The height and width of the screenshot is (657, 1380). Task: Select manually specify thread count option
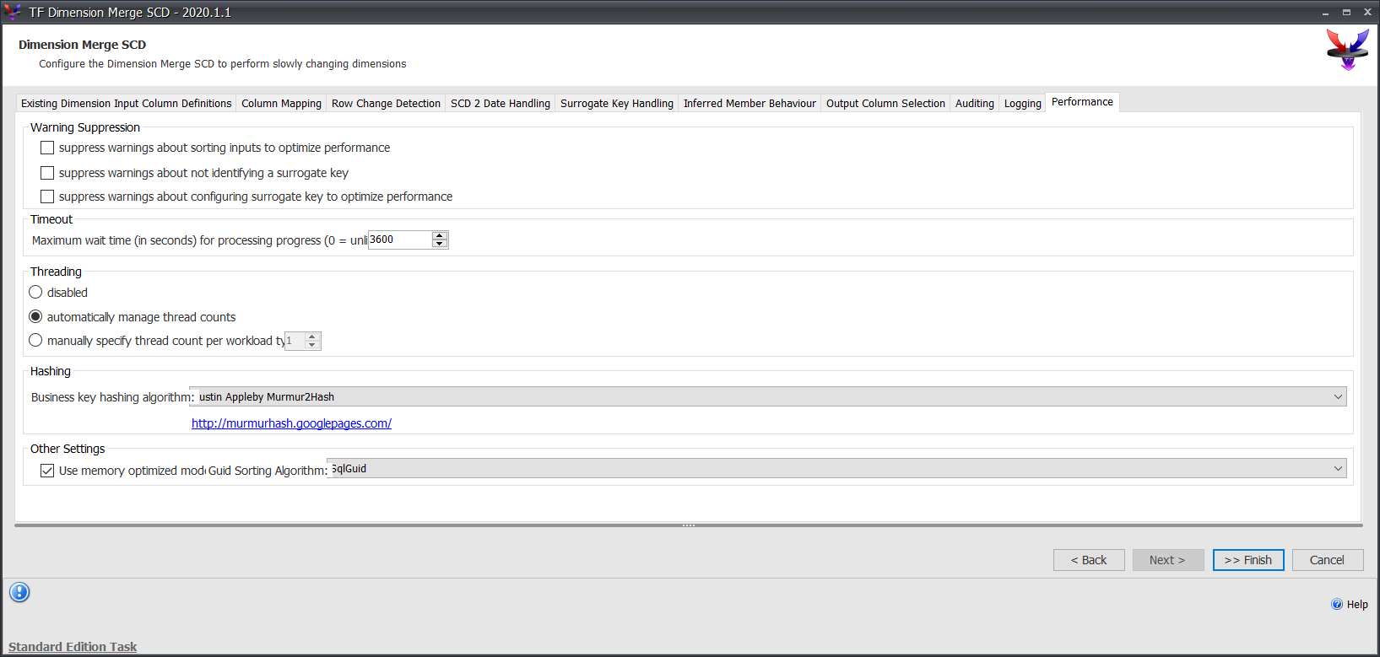coord(35,341)
